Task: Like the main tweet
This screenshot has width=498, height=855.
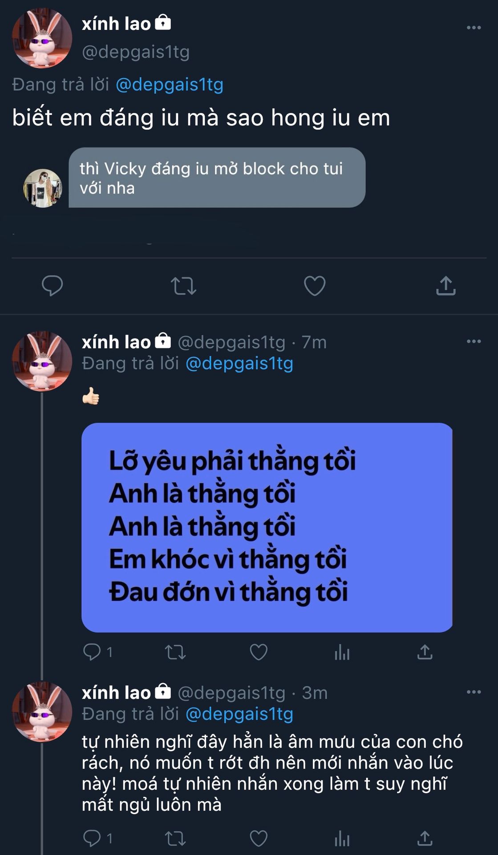Action: tap(314, 286)
